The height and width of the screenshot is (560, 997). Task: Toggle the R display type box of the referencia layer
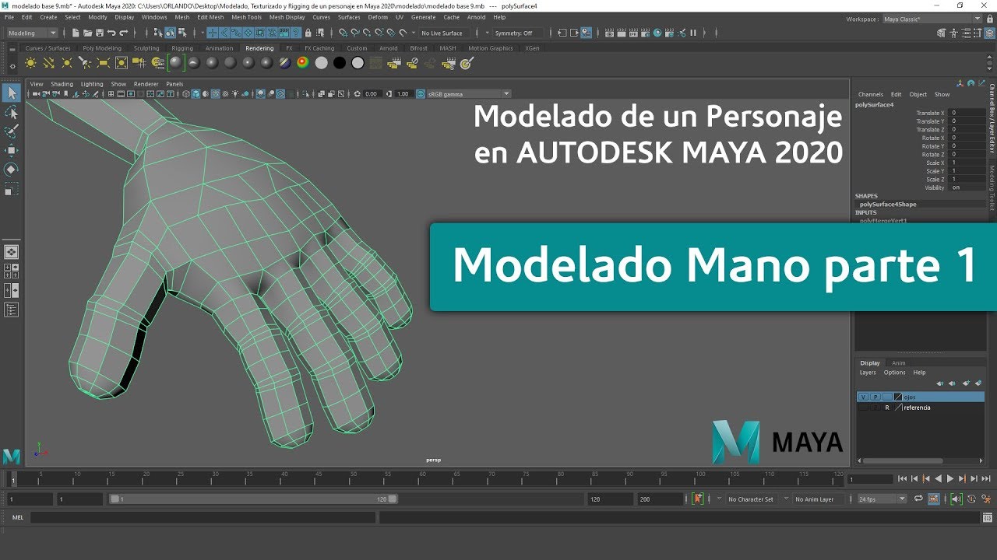click(x=886, y=408)
